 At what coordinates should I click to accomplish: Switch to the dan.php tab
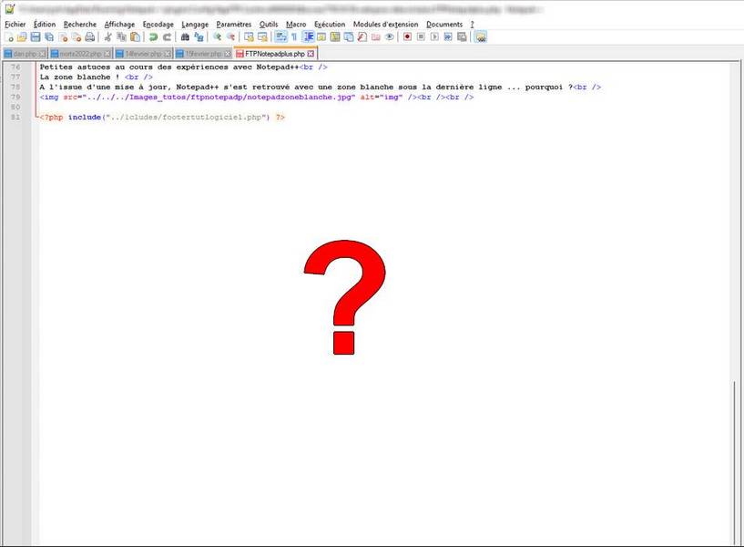tap(25, 54)
